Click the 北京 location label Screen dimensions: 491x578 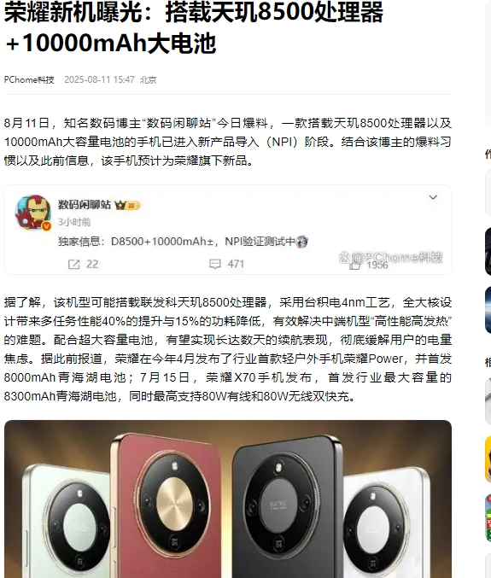pos(149,79)
